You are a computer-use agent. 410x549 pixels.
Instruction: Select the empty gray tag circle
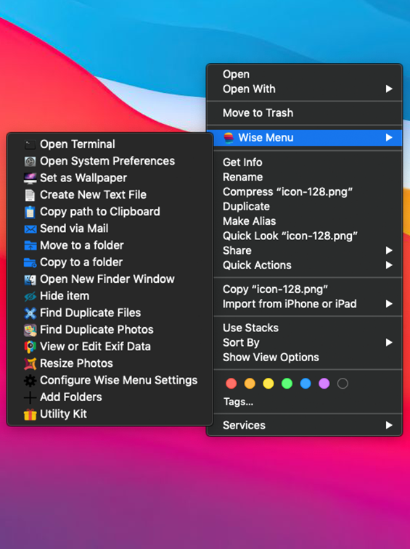pos(343,384)
